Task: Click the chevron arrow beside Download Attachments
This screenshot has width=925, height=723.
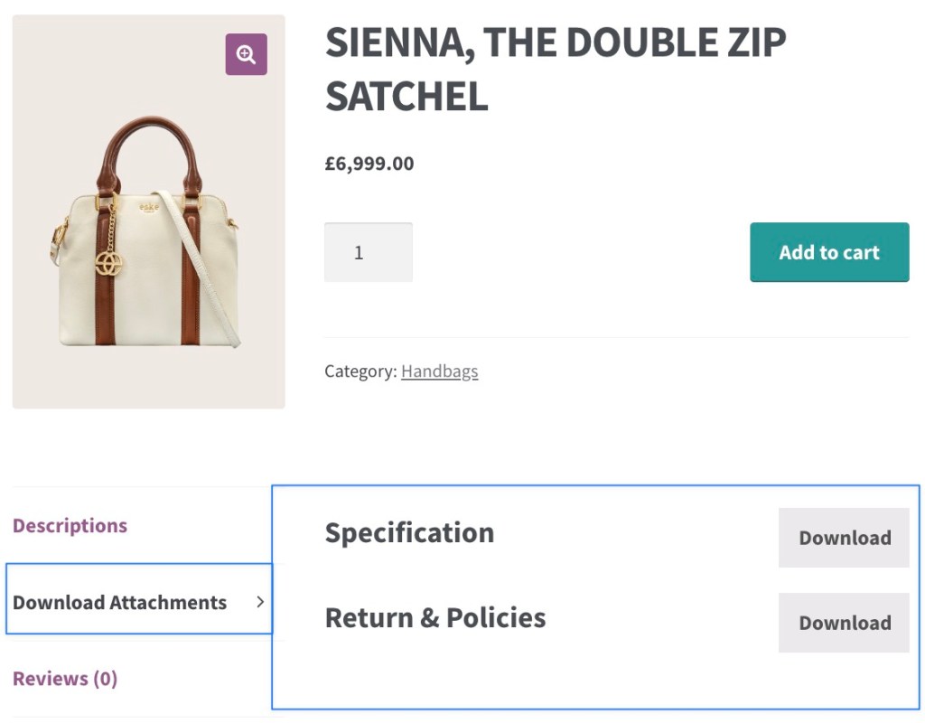Action: click(x=260, y=602)
